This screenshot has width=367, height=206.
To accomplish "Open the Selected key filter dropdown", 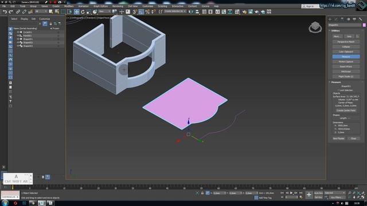I will [335, 193].
